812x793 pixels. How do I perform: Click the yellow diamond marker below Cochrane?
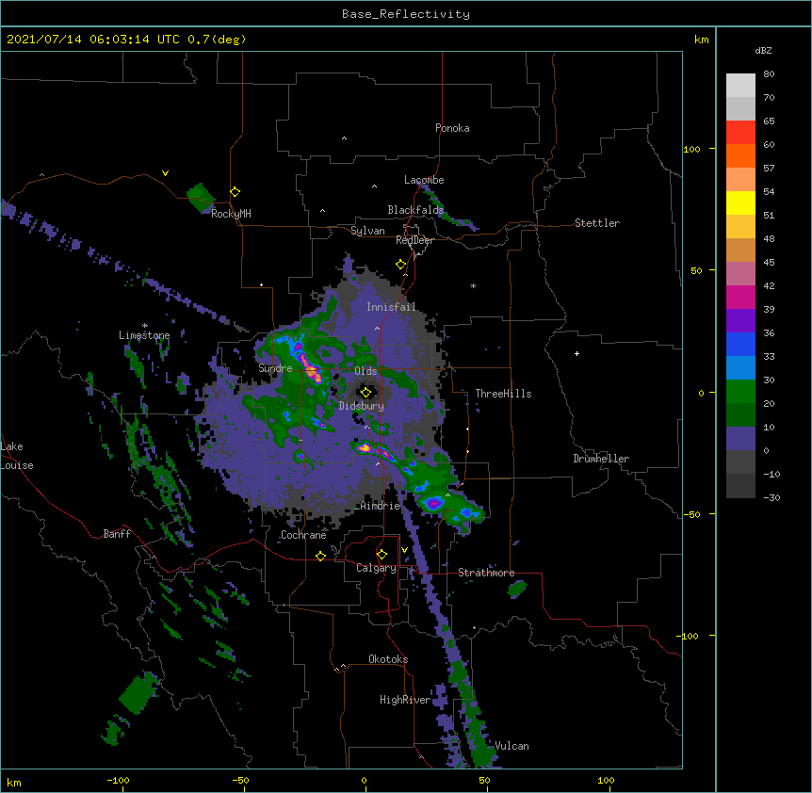tap(320, 556)
